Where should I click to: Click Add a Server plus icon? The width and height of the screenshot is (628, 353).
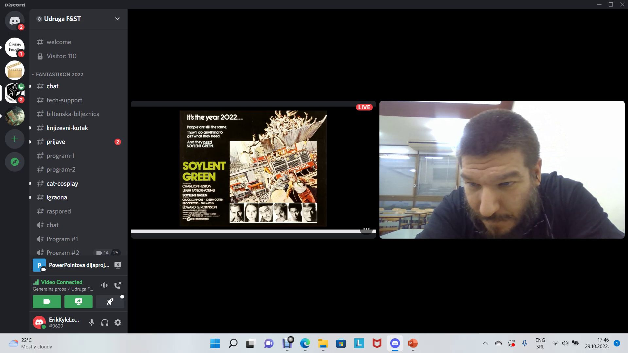14,139
